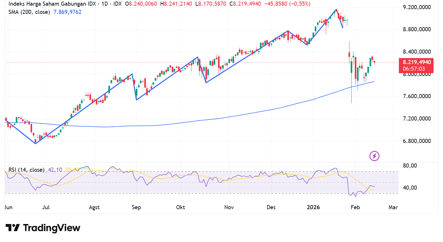This screenshot has height=242, width=443.
Task: Select Feb on the time axis
Action: click(x=355, y=207)
